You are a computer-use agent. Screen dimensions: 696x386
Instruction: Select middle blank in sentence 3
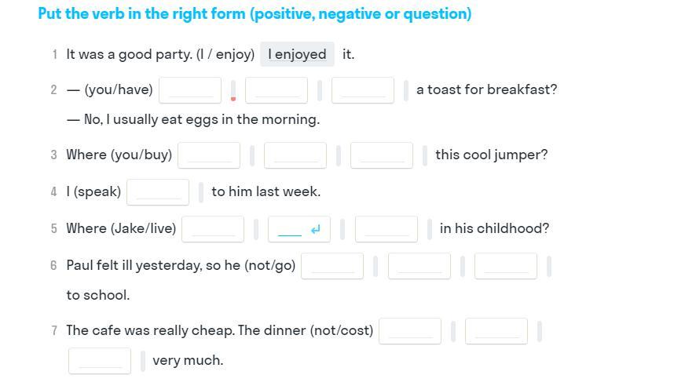pos(295,155)
